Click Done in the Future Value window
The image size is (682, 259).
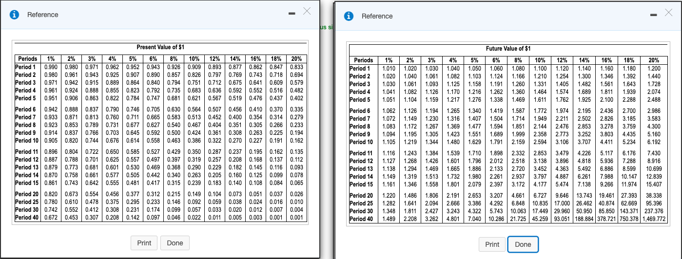pyautogui.click(x=523, y=244)
